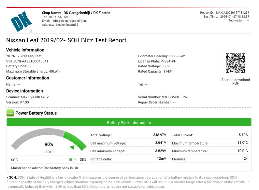
Task: Select the Battery Pack Information green header
Action: tap(129, 123)
